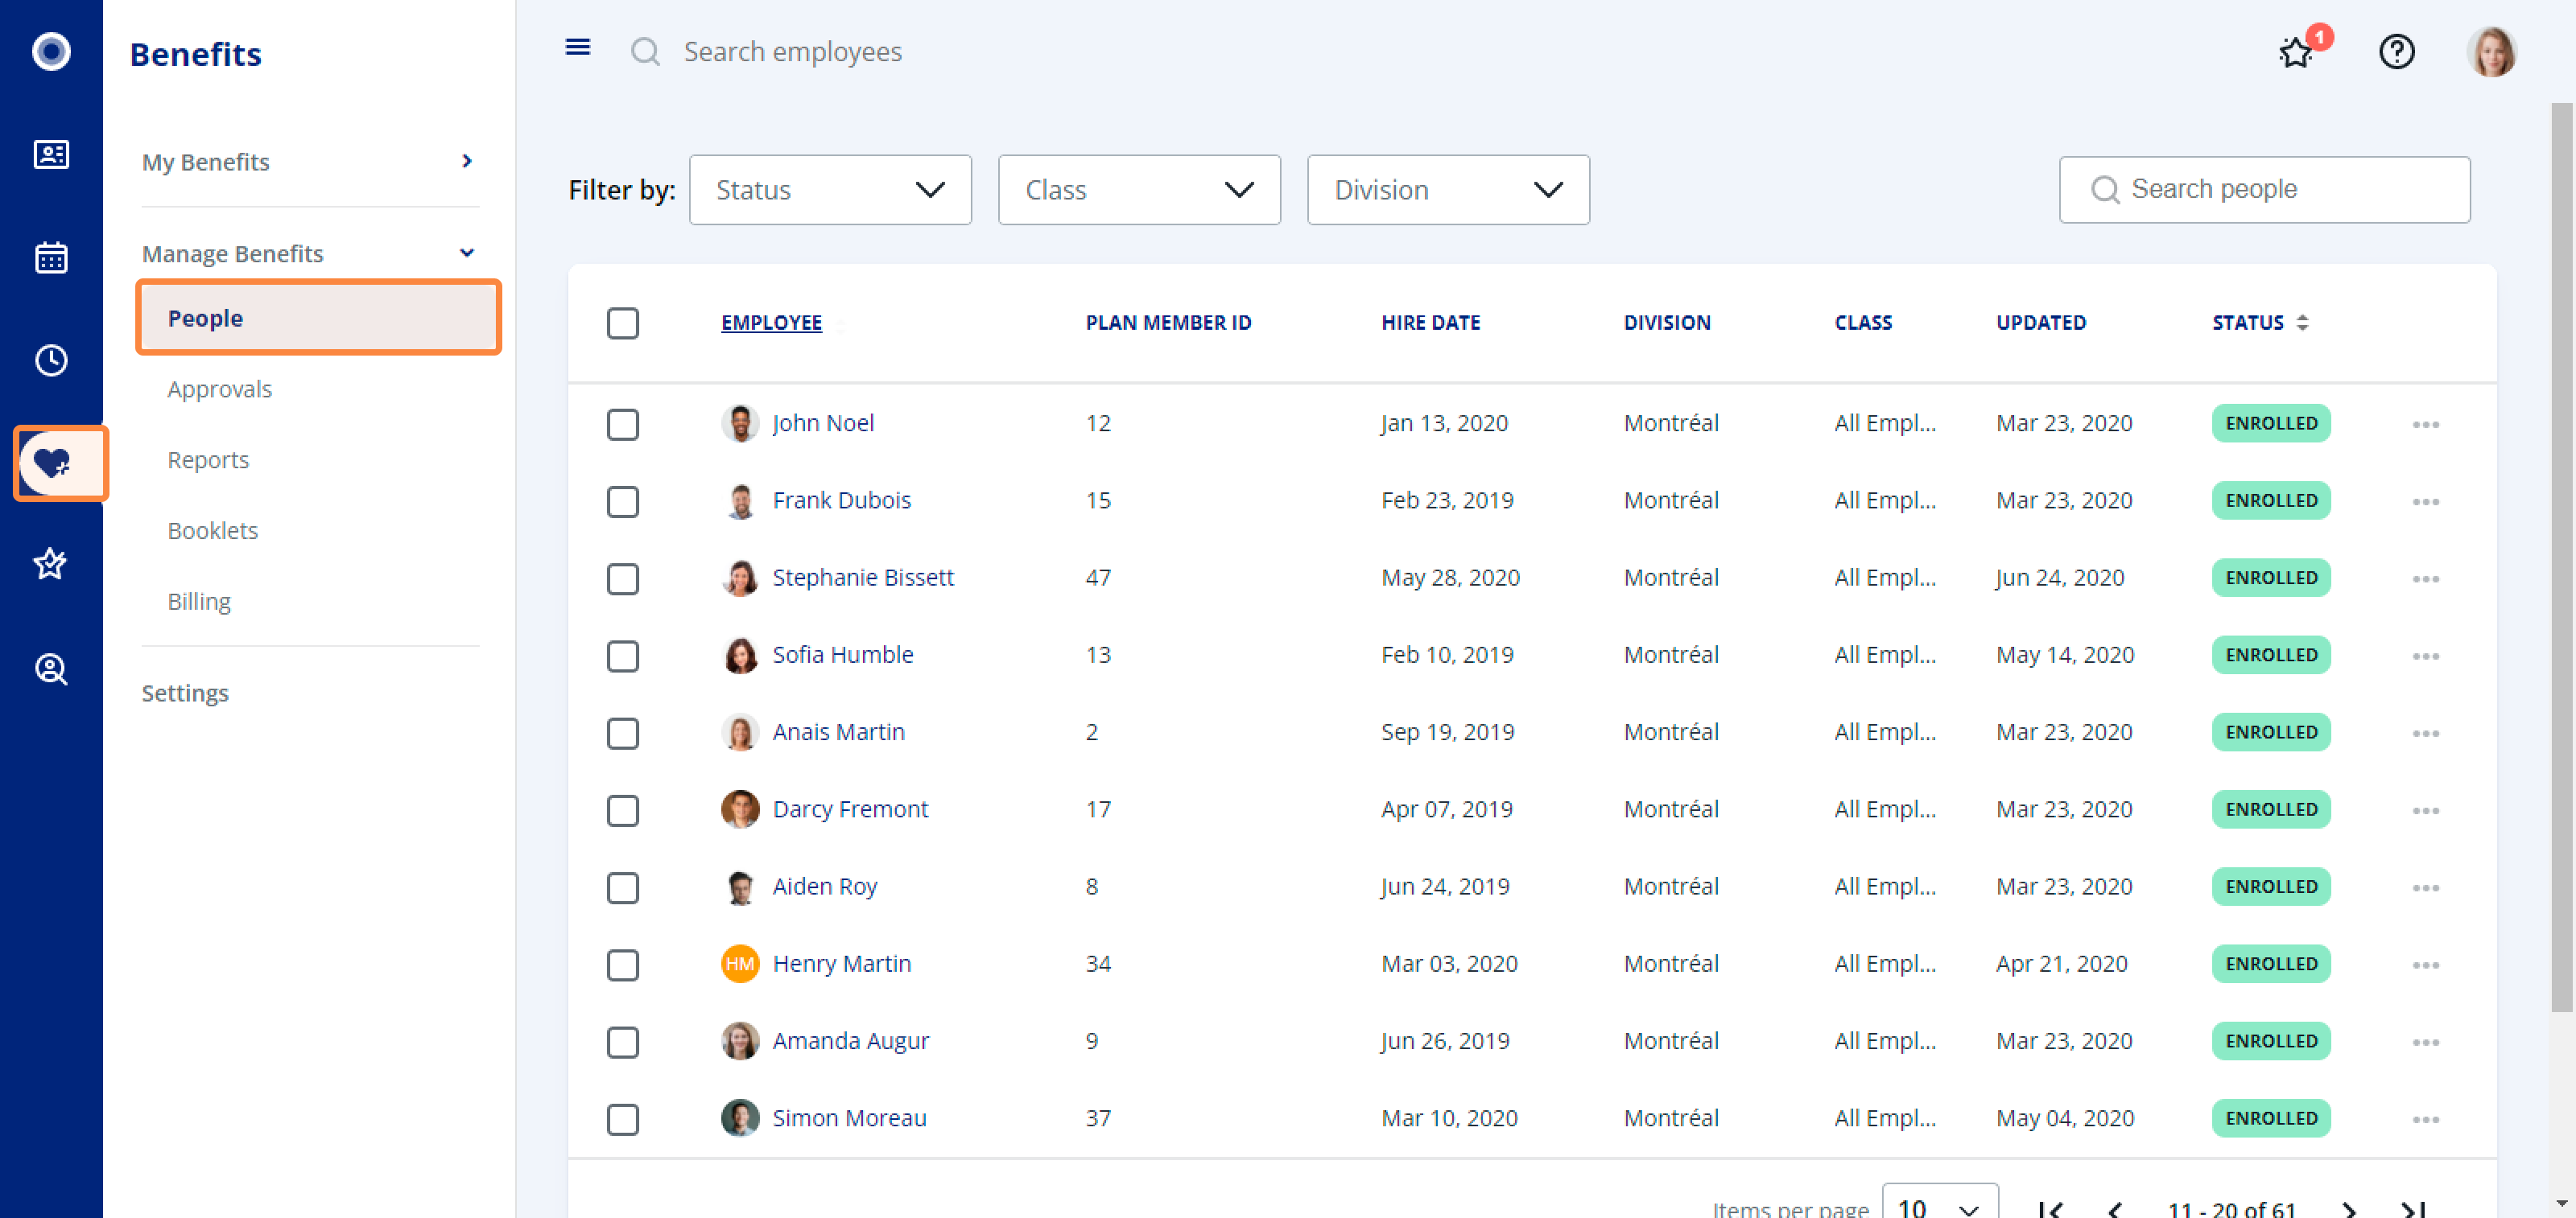Check the box for Sofia Humble
The width and height of the screenshot is (2576, 1218).
pos(622,656)
